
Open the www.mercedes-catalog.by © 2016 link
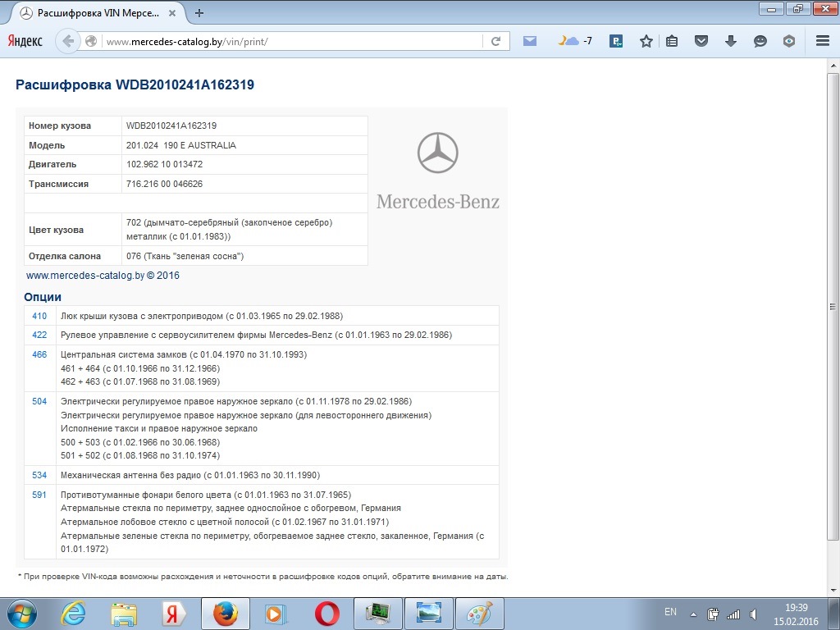[x=103, y=276]
